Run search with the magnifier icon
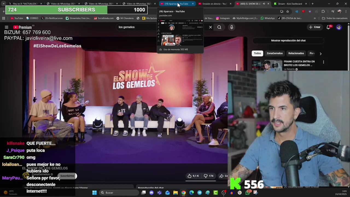The width and height of the screenshot is (350, 197). coord(219,27)
